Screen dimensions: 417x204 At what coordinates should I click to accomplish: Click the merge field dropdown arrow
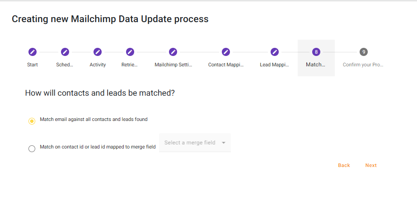click(223, 143)
